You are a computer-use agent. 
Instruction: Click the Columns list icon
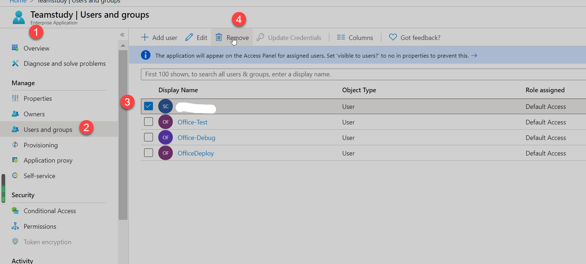tap(341, 37)
